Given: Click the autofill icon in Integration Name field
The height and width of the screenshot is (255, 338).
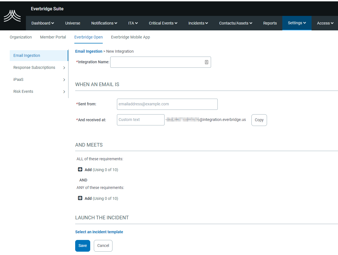Looking at the screenshot, I should pos(207,62).
